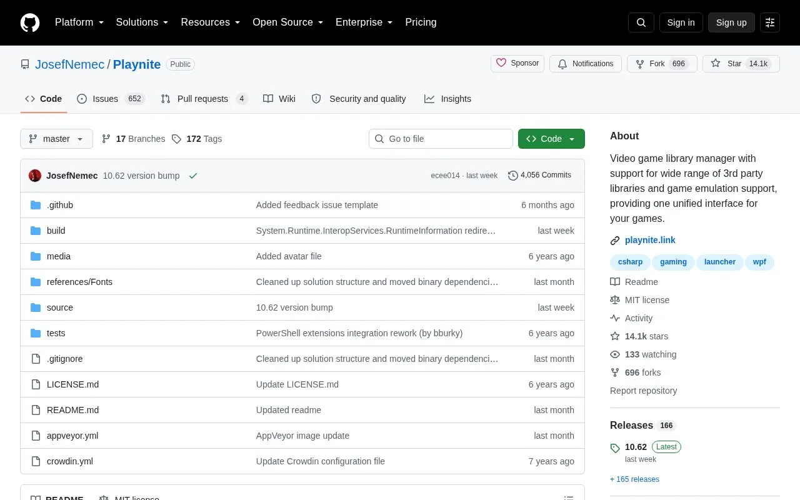Image resolution: width=800 pixels, height=500 pixels.
Task: Open the search magnifier button
Action: [x=641, y=22]
